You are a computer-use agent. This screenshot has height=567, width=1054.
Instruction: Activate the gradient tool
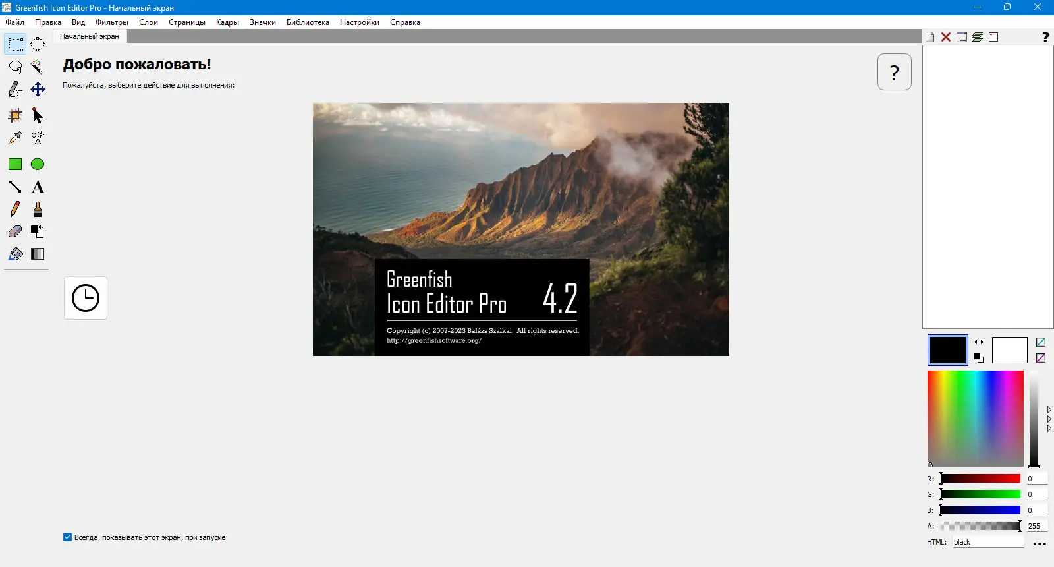38,254
